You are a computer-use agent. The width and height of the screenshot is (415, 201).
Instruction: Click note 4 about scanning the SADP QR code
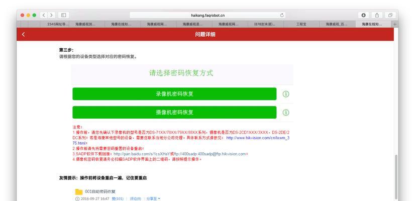137,159
